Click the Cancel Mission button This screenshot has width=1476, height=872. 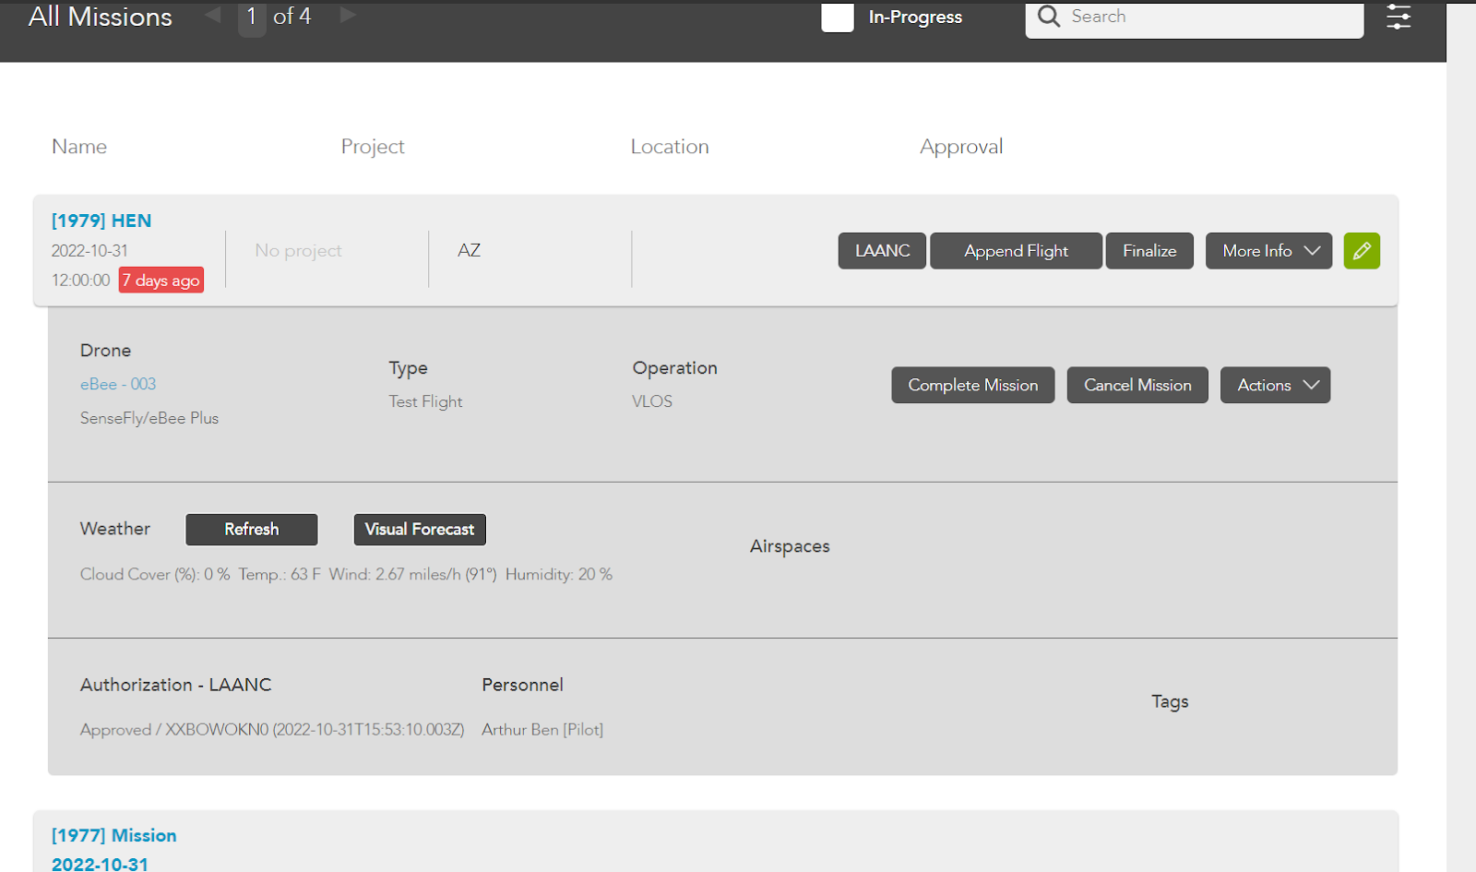click(x=1137, y=386)
